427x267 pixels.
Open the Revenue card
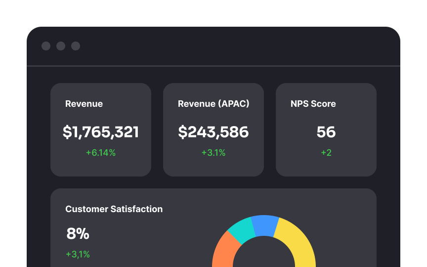pos(101,130)
